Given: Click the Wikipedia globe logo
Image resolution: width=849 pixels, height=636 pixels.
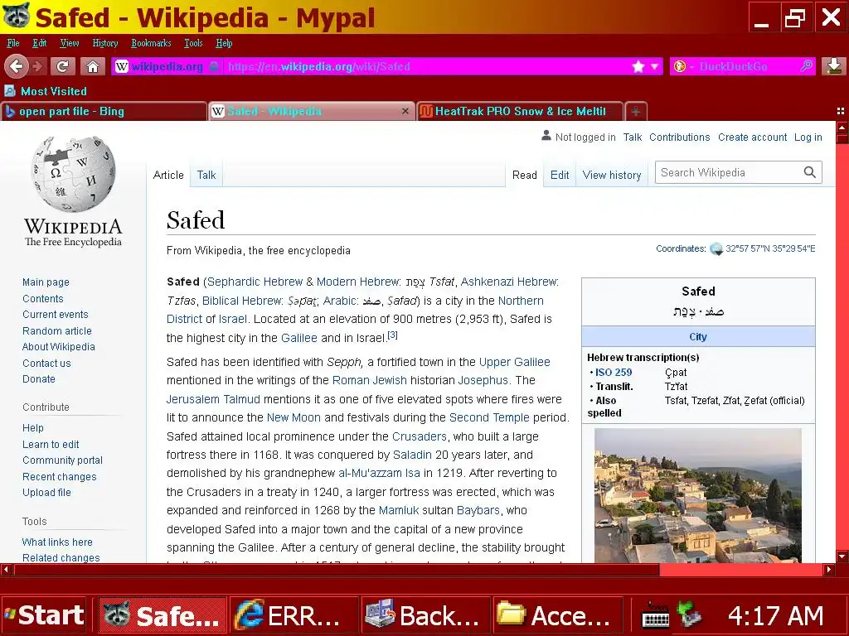Looking at the screenshot, I should click(x=73, y=174).
